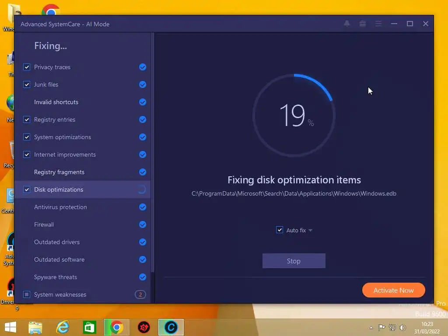The image size is (448, 336).
Task: Click the volume speaker icon in system tray
Action: [x=403, y=327]
